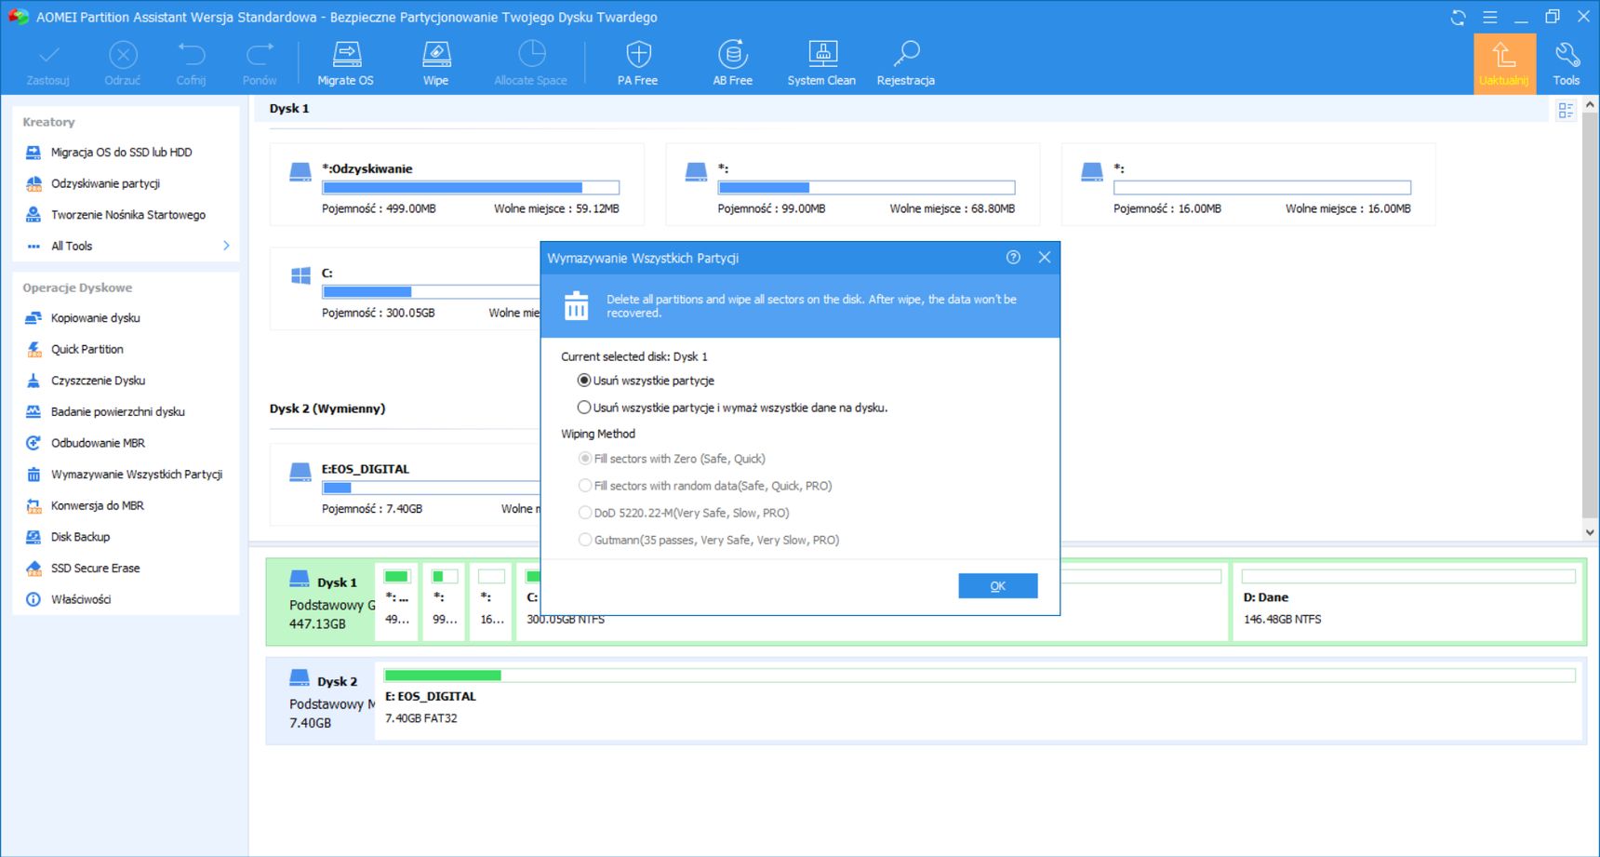Click the Allocate Space icon
The height and width of the screenshot is (857, 1600).
tap(530, 62)
